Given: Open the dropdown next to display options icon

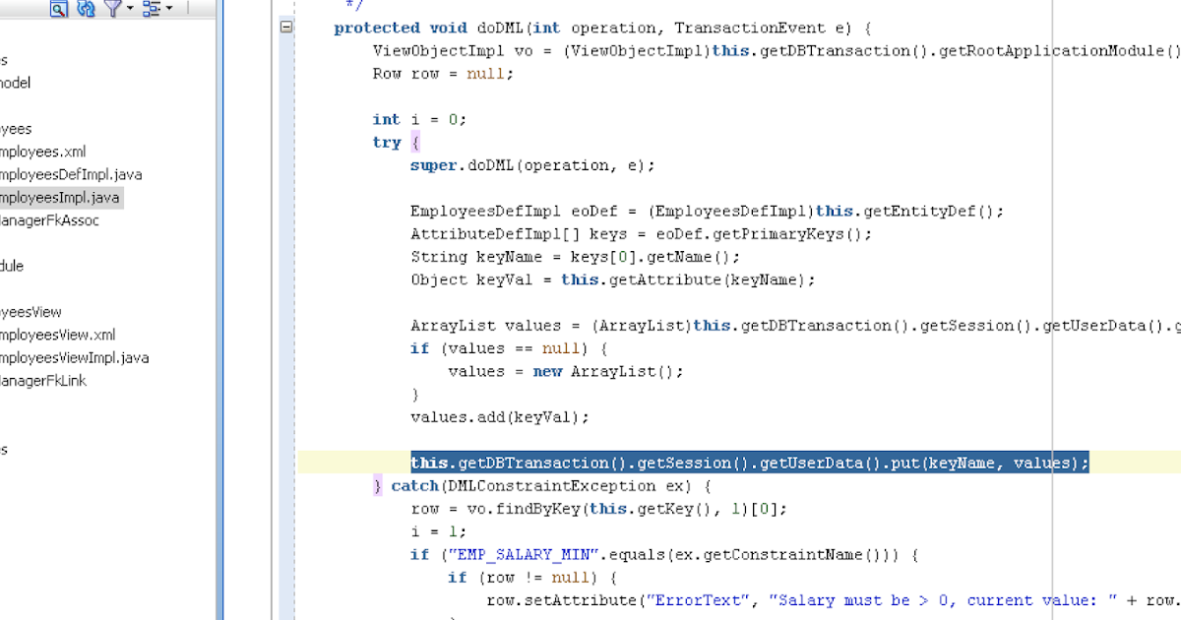Looking at the screenshot, I should 169,10.
